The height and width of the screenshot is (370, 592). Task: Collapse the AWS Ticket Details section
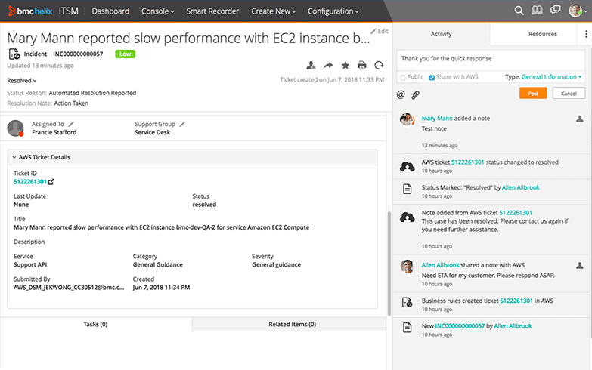pos(14,157)
